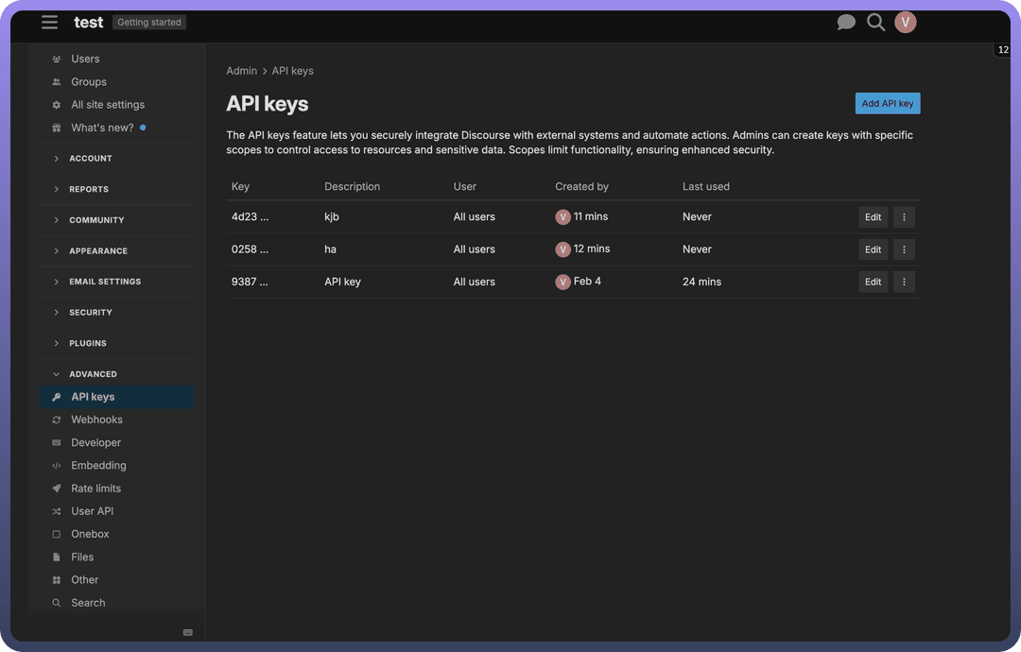Click the search magnifier icon in header
The image size is (1021, 652).
click(x=875, y=23)
